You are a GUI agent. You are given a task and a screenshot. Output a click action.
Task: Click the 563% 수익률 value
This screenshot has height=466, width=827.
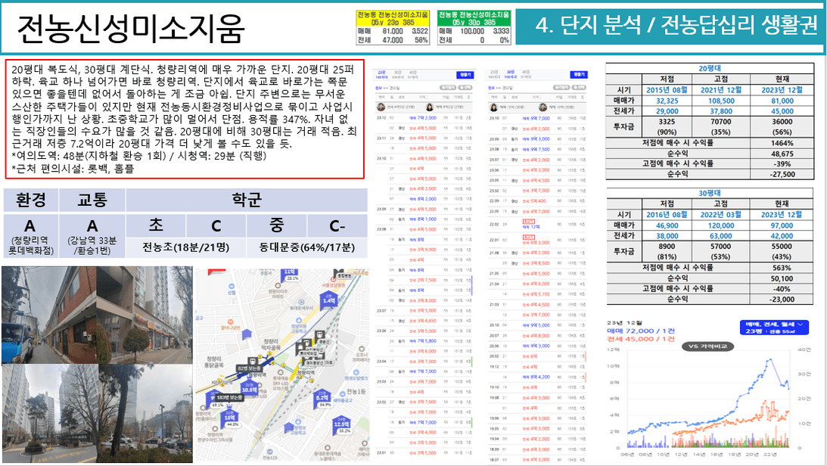click(x=782, y=268)
